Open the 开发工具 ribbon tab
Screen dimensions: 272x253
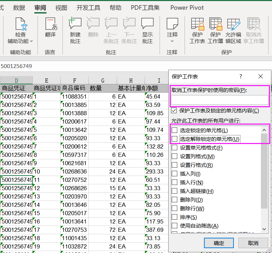click(88, 8)
